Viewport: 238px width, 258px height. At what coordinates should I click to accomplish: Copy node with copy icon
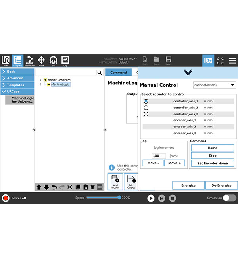78,187
